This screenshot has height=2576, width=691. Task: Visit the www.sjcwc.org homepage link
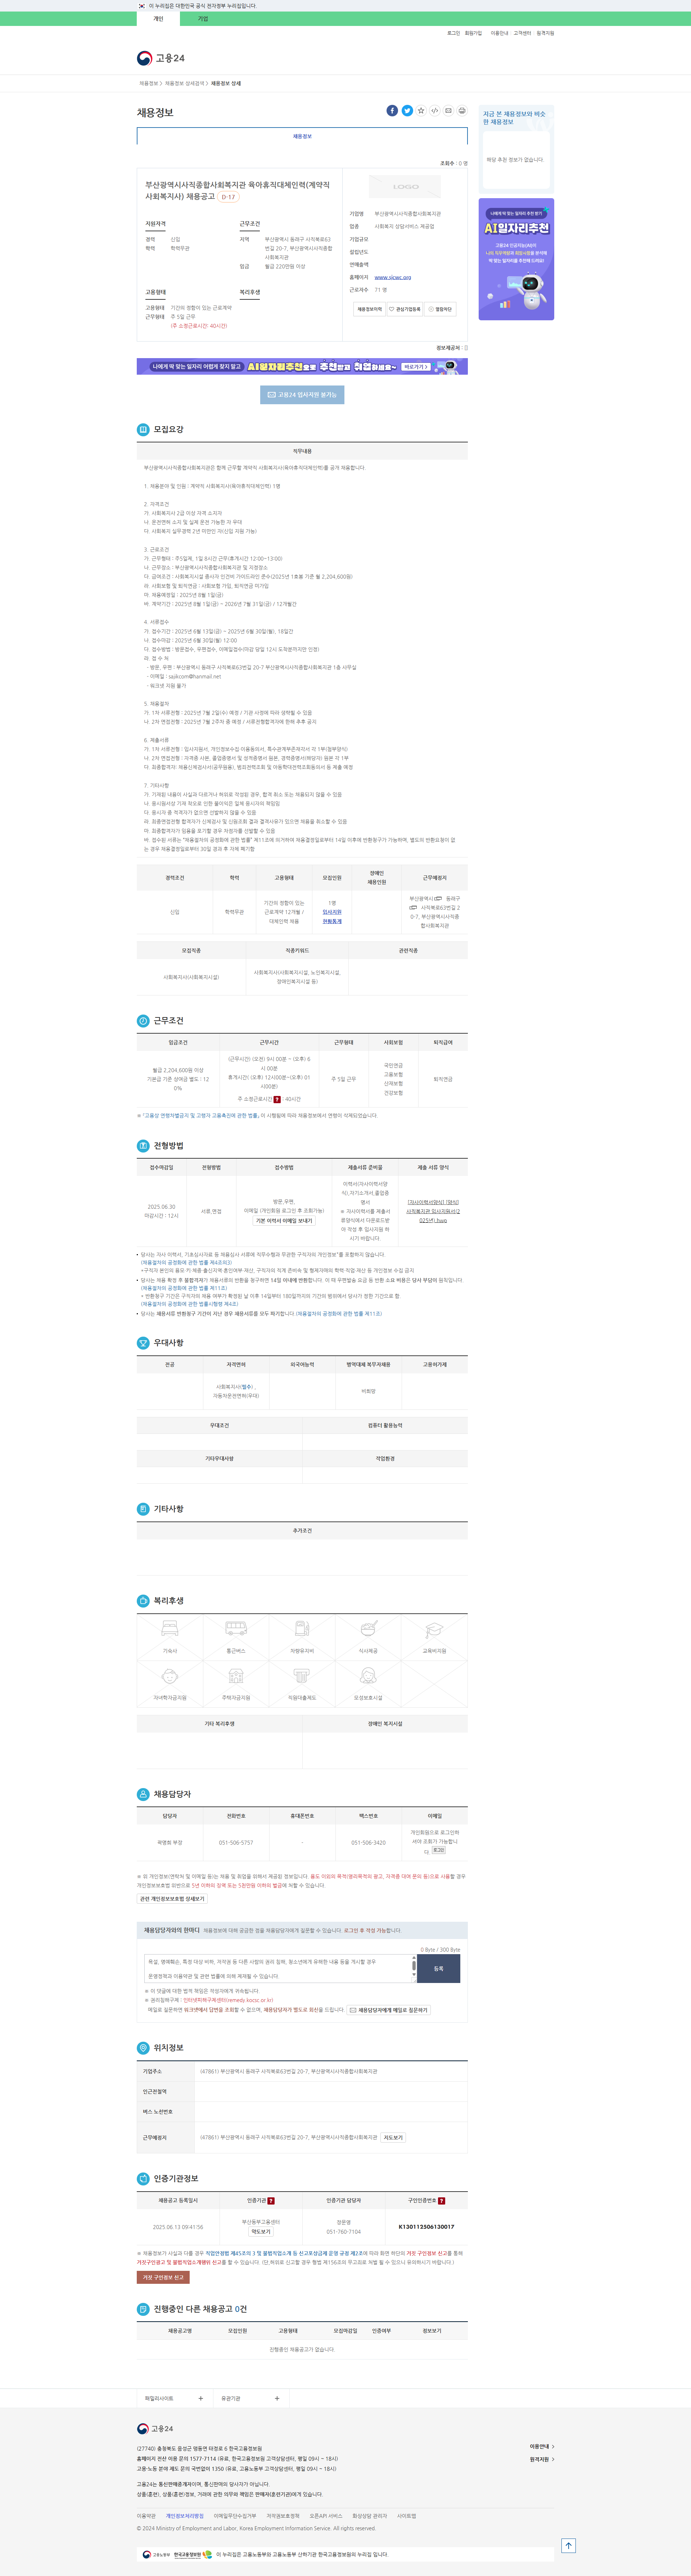coord(392,277)
